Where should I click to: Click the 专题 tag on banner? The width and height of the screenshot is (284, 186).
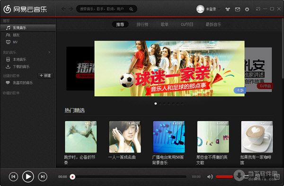[240, 90]
